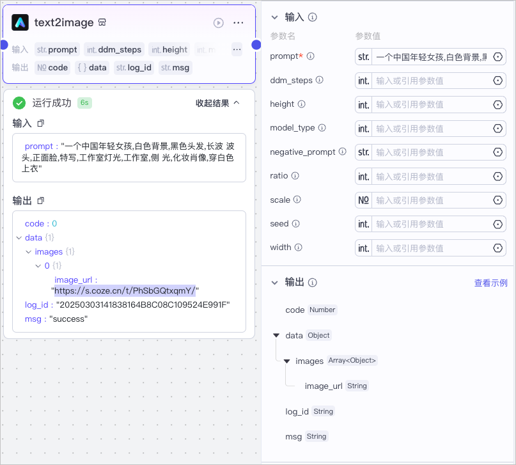Open variable reference picker for negative_prompt
The image size is (516, 465).
497,152
